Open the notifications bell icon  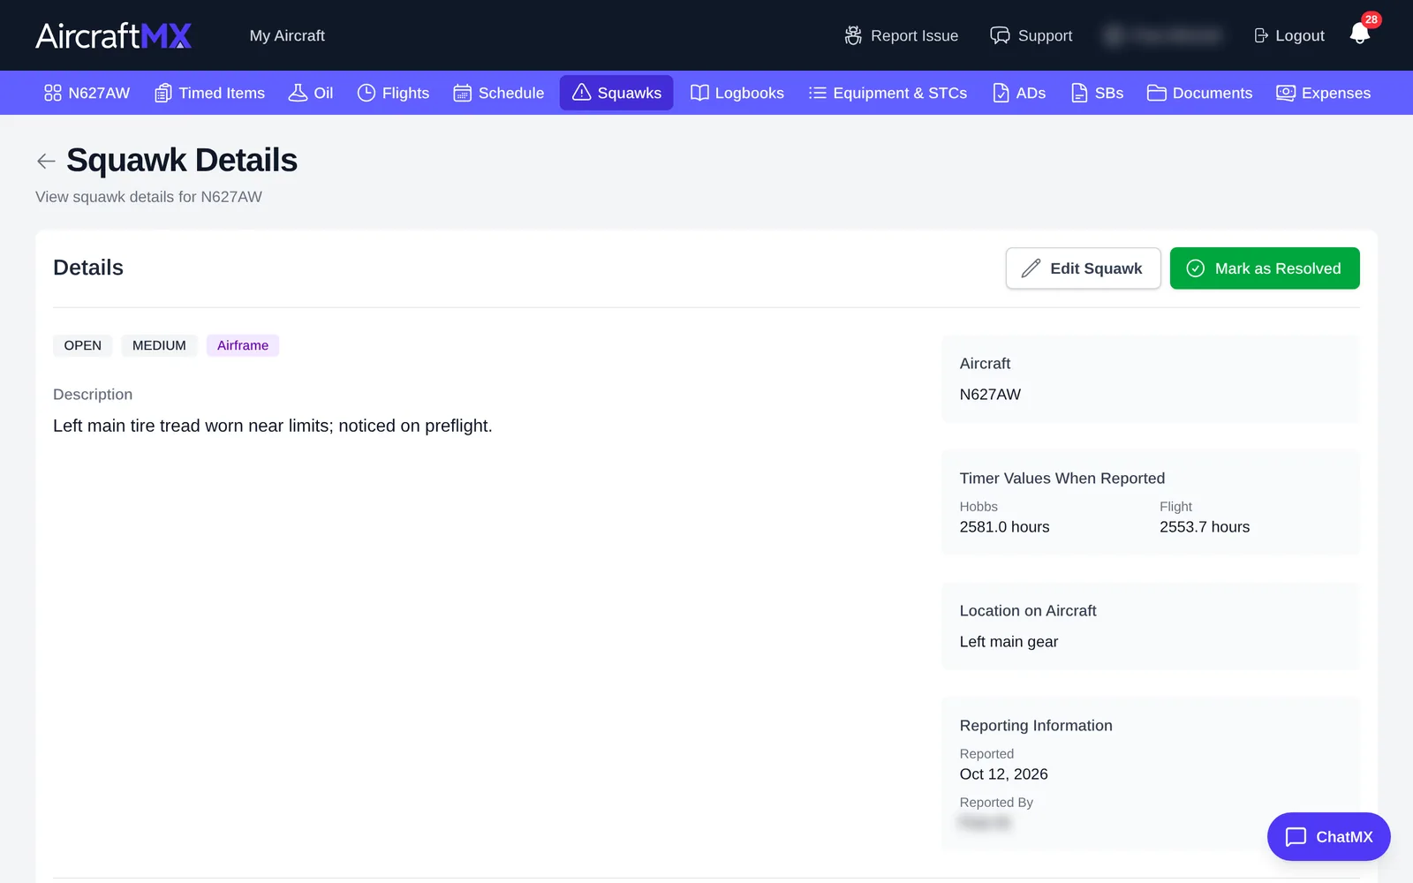point(1359,34)
